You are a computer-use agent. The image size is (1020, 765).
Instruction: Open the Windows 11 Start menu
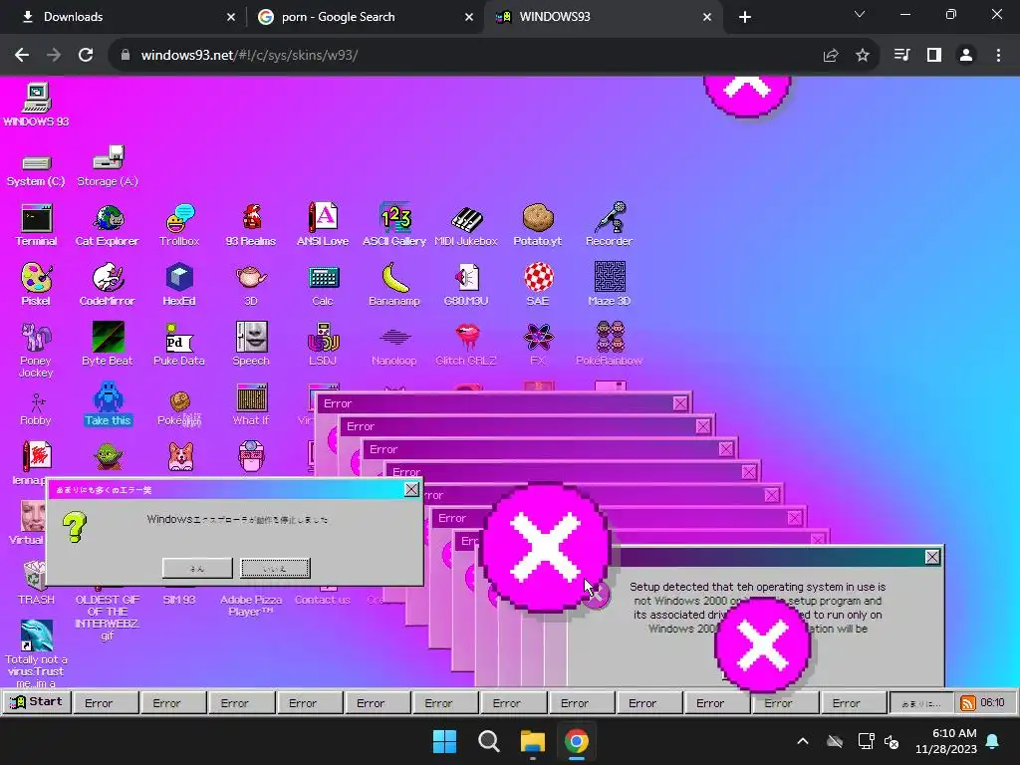click(445, 741)
